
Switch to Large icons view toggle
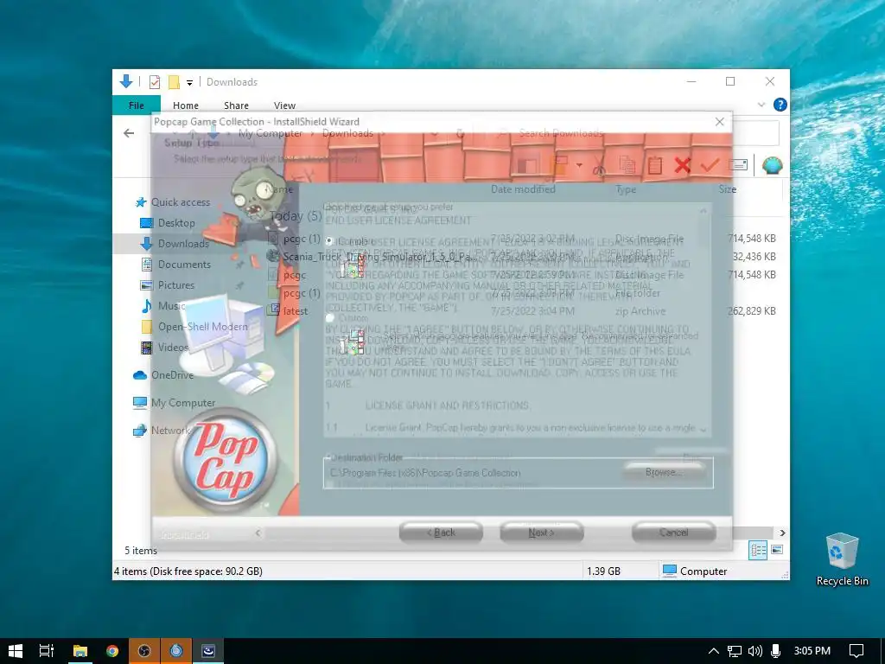777,550
